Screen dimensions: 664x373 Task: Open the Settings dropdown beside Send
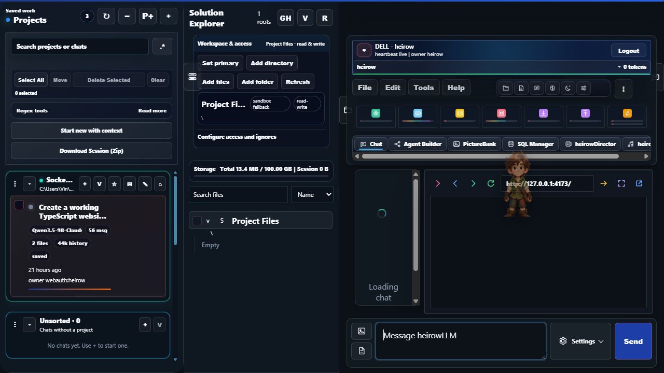point(580,341)
